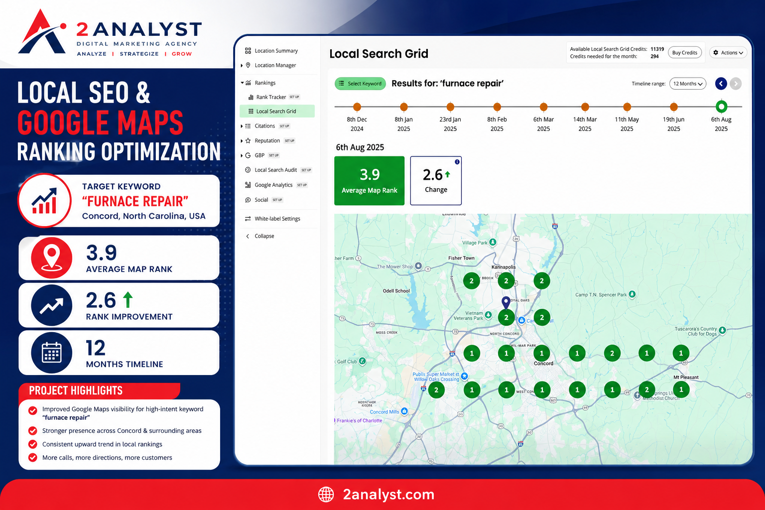Image resolution: width=765 pixels, height=510 pixels.
Task: Open Location Summary menu item
Action: coord(276,51)
